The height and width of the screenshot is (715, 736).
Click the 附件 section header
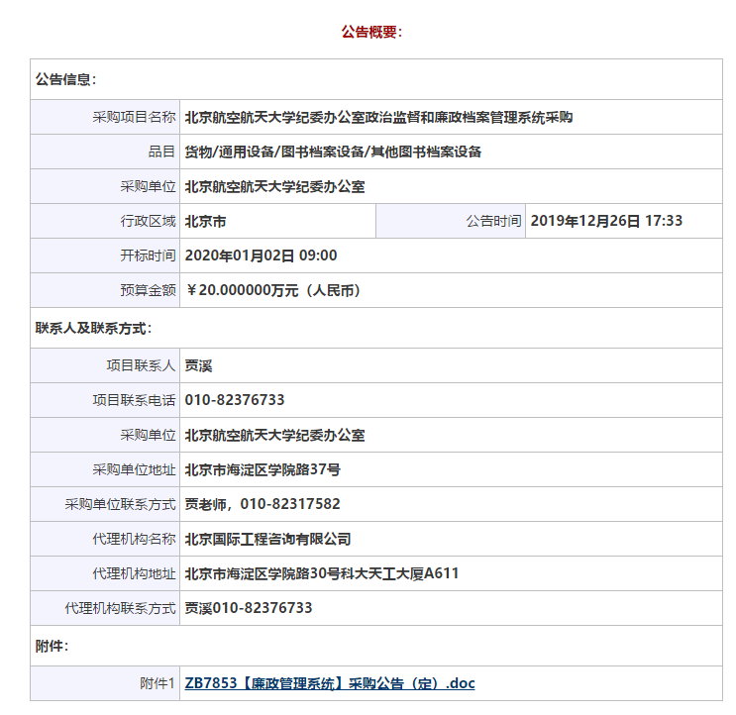pos(52,646)
